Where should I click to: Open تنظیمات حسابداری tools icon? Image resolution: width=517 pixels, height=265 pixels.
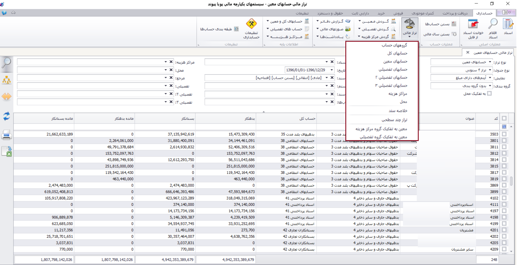tap(251, 29)
